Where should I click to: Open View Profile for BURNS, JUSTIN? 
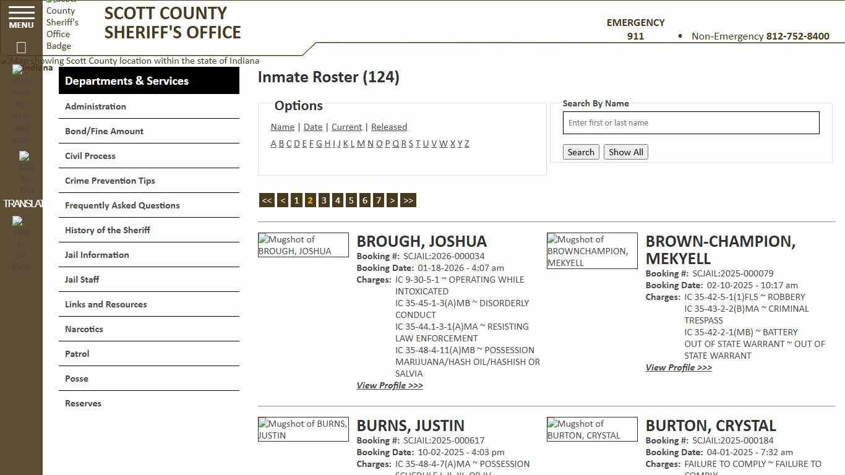click(x=389, y=474)
